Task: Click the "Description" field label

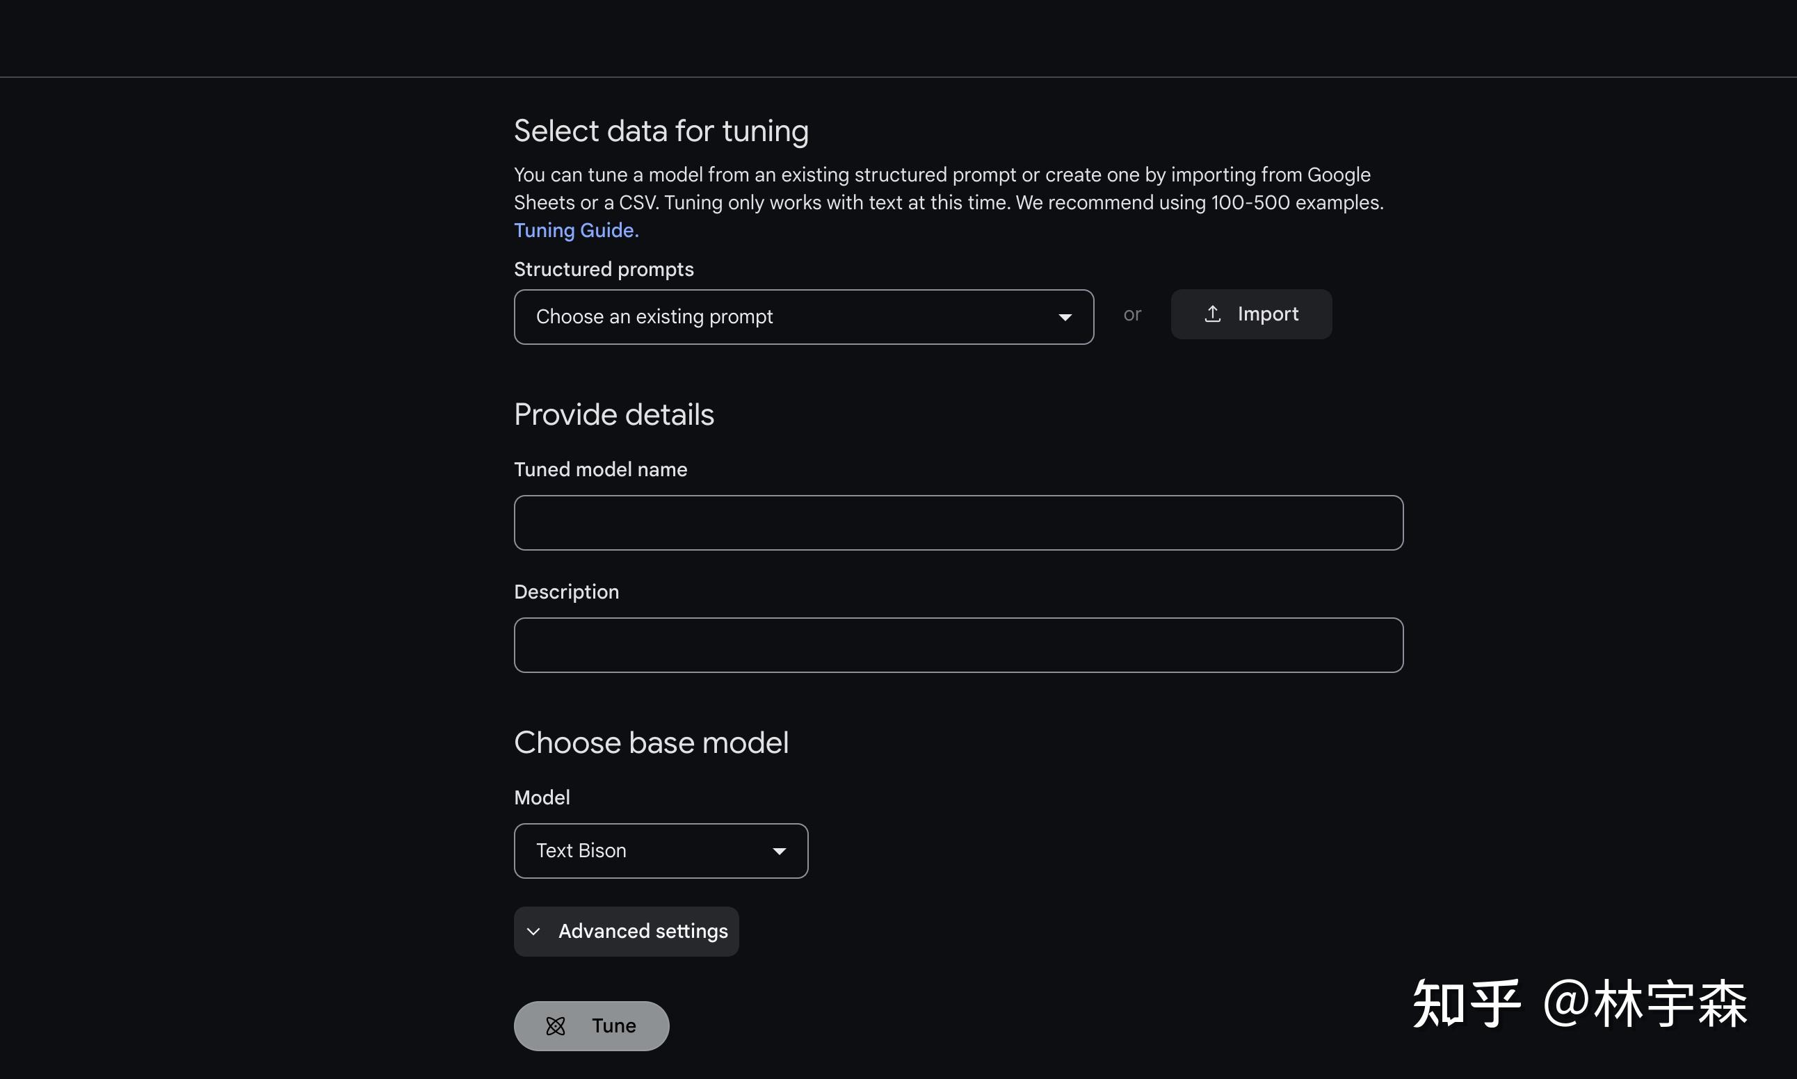Action: pyautogui.click(x=567, y=592)
